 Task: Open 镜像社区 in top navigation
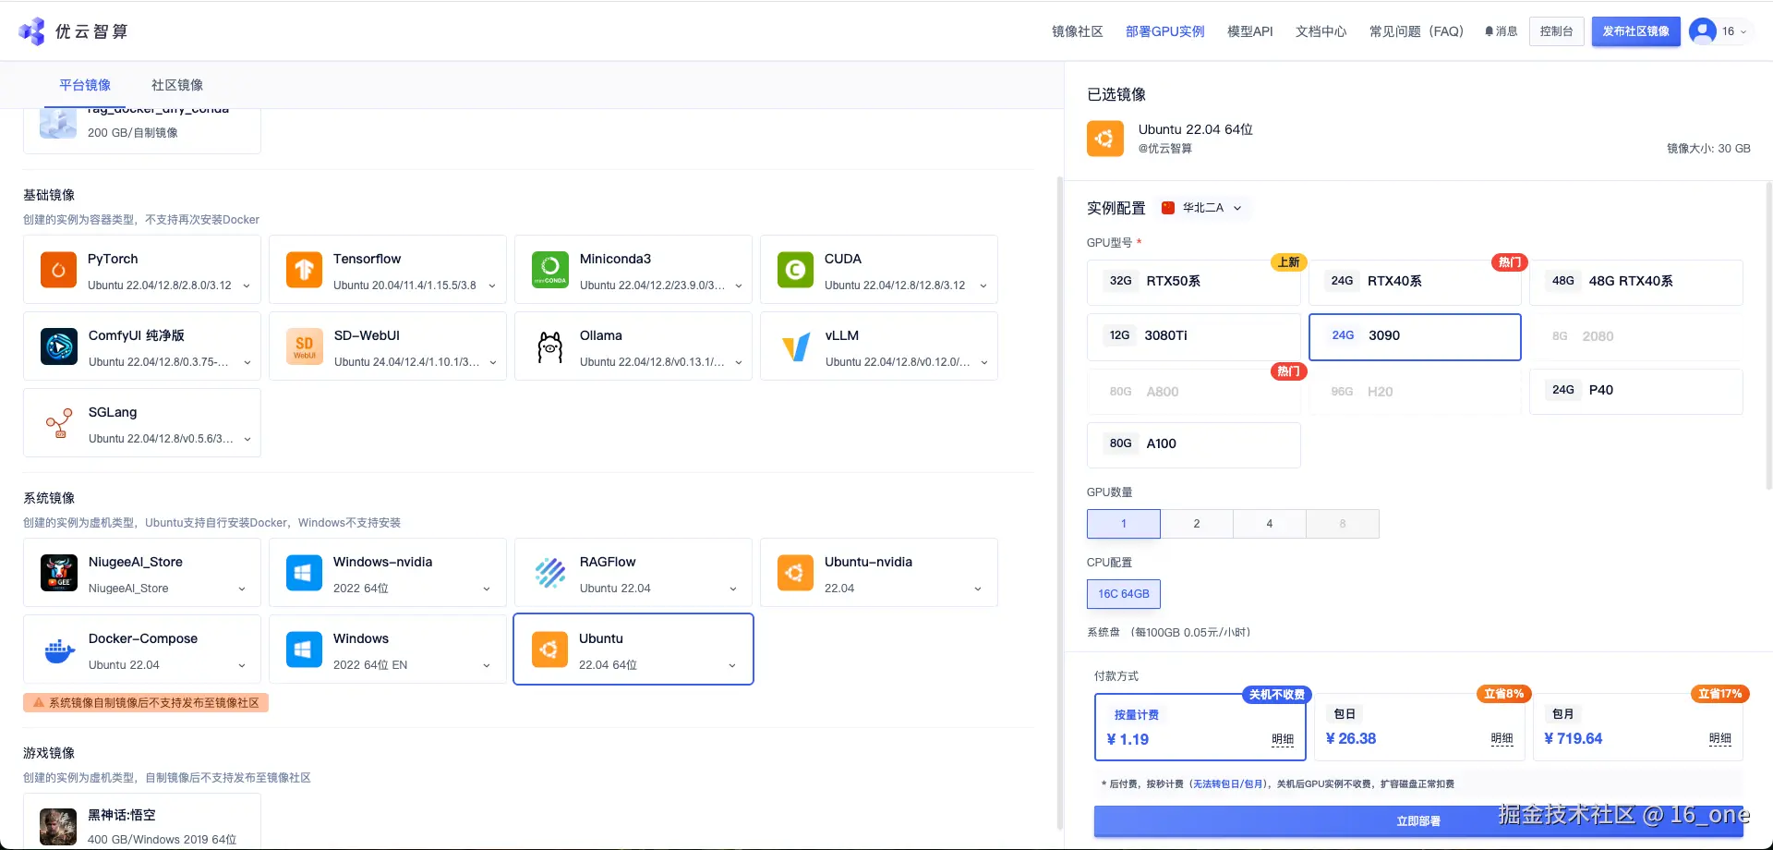1078,31
